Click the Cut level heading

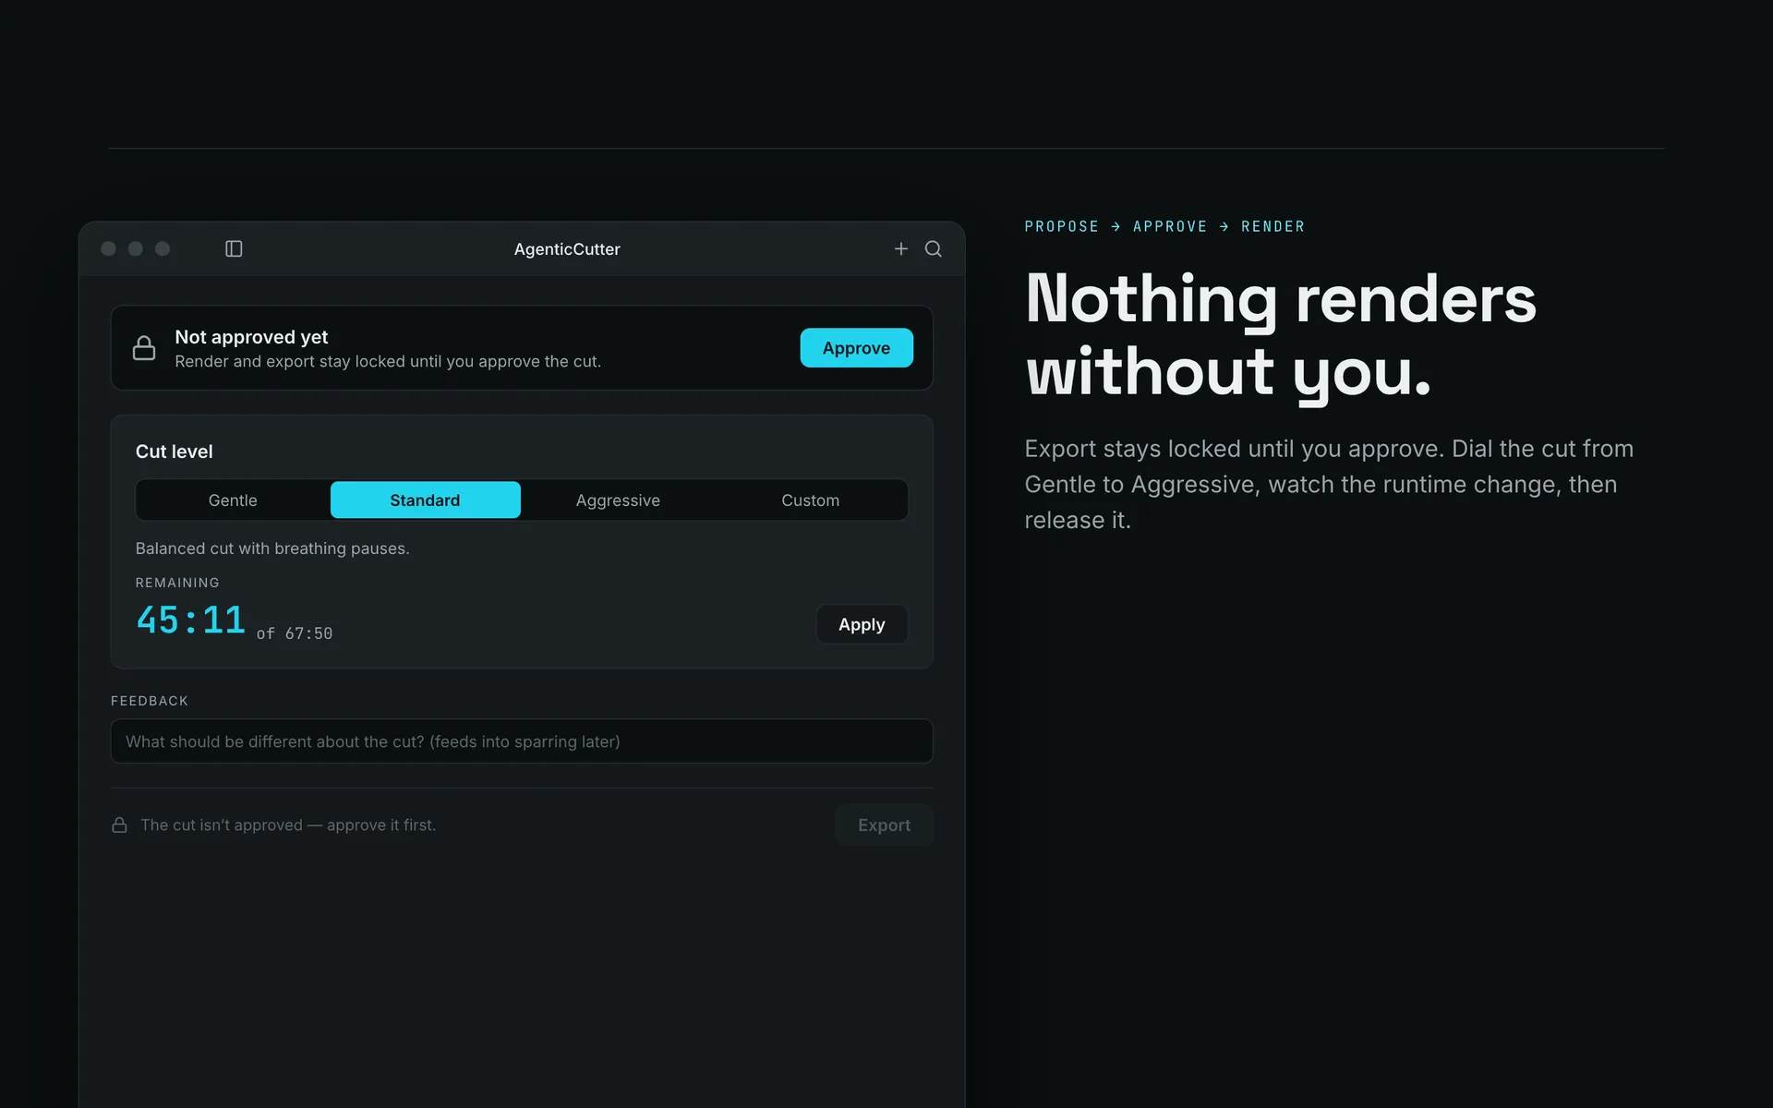tap(175, 452)
